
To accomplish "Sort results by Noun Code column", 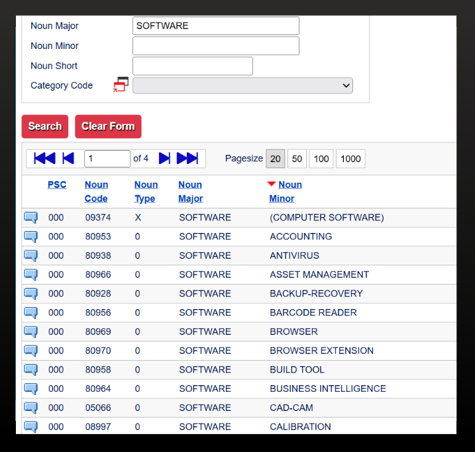I will pos(96,191).
